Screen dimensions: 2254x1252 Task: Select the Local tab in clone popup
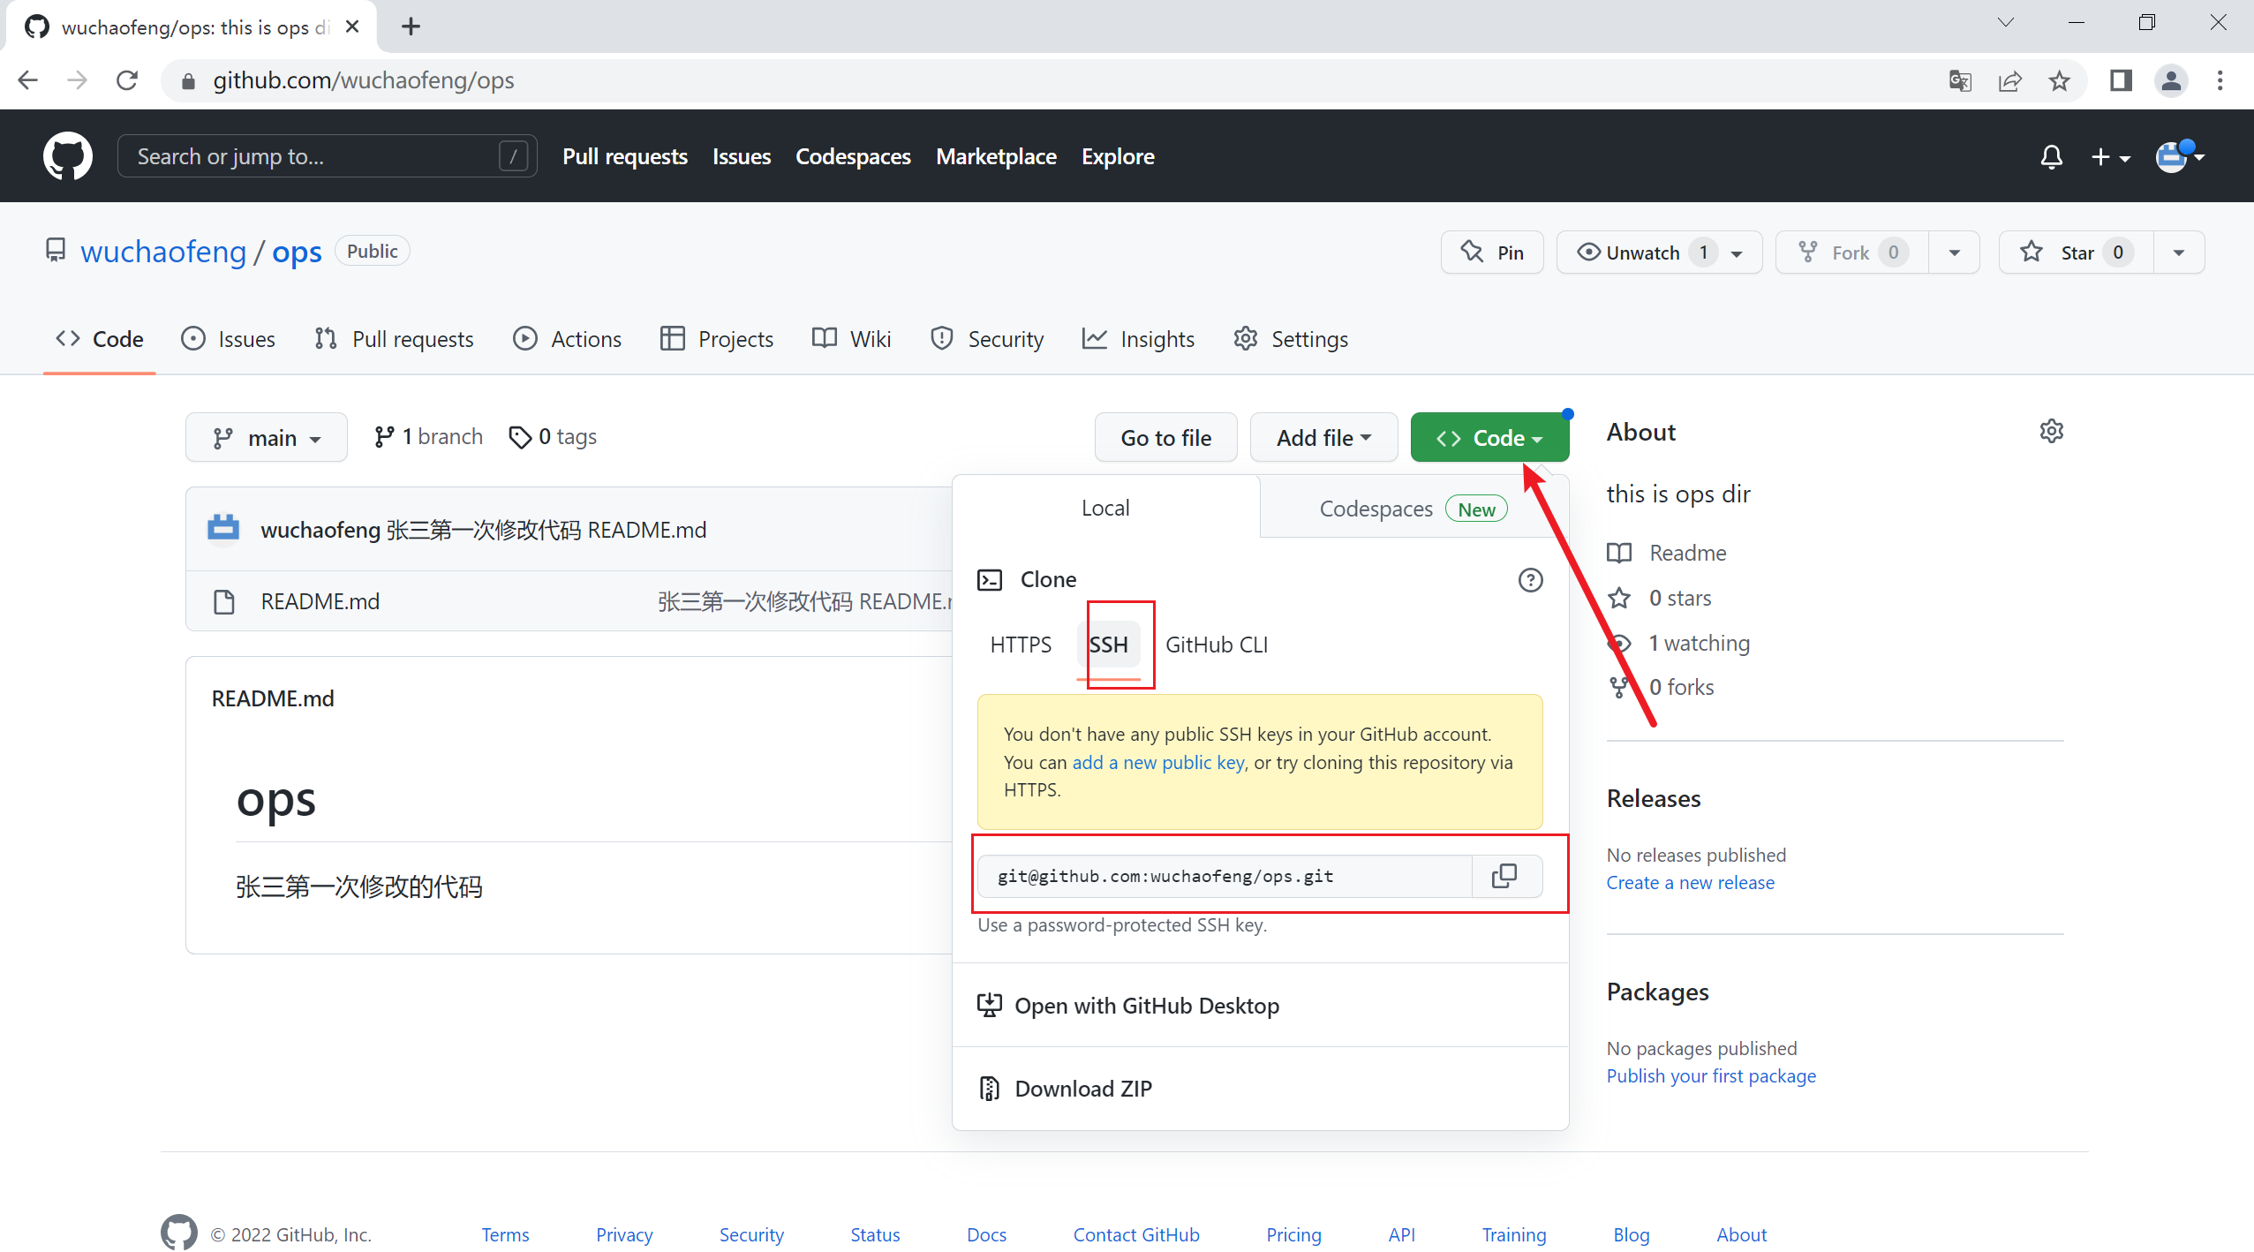click(x=1105, y=508)
